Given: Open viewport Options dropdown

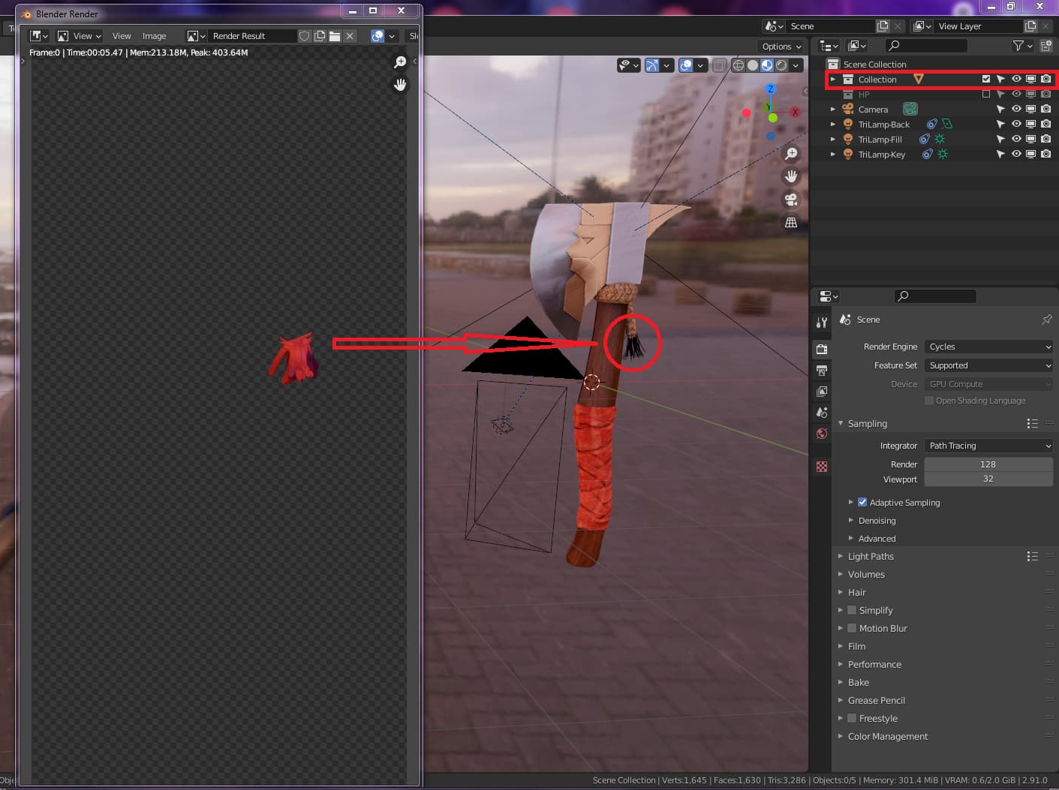Looking at the screenshot, I should click(x=781, y=47).
